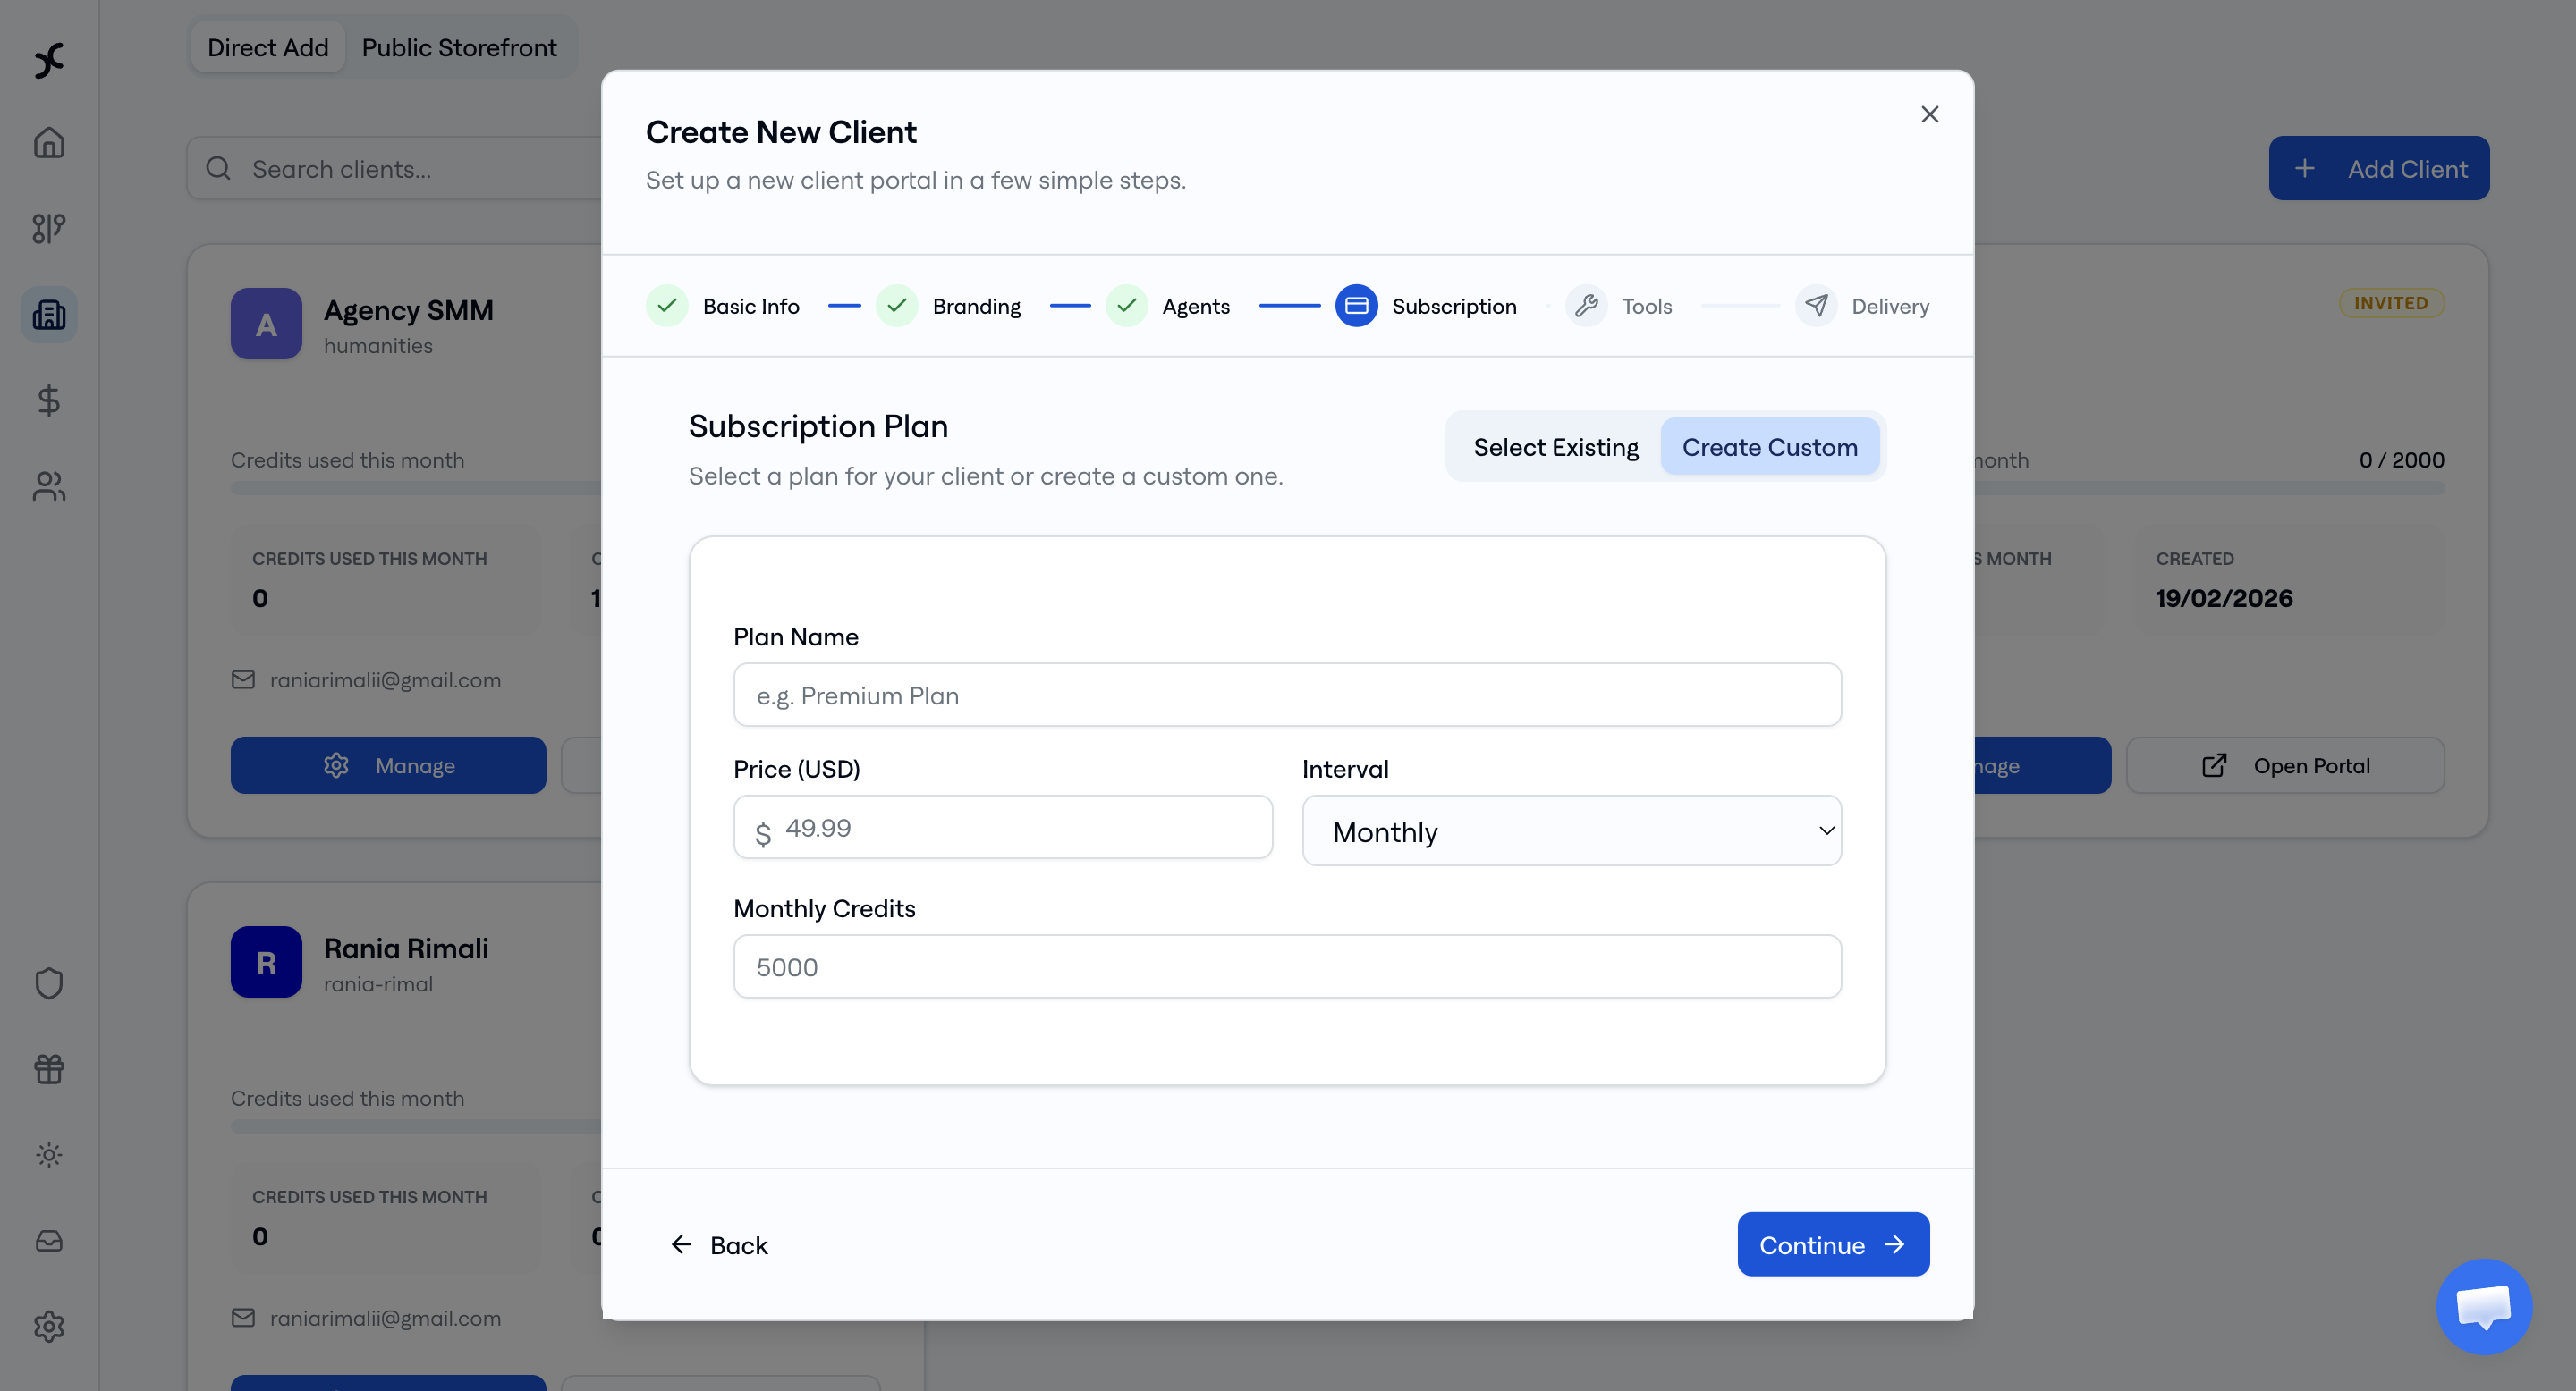Select the Create Custom plan option
Screen dimensions: 2576x1391
1769,447
